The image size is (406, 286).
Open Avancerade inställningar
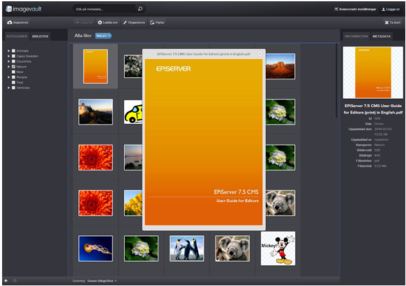pos(355,9)
